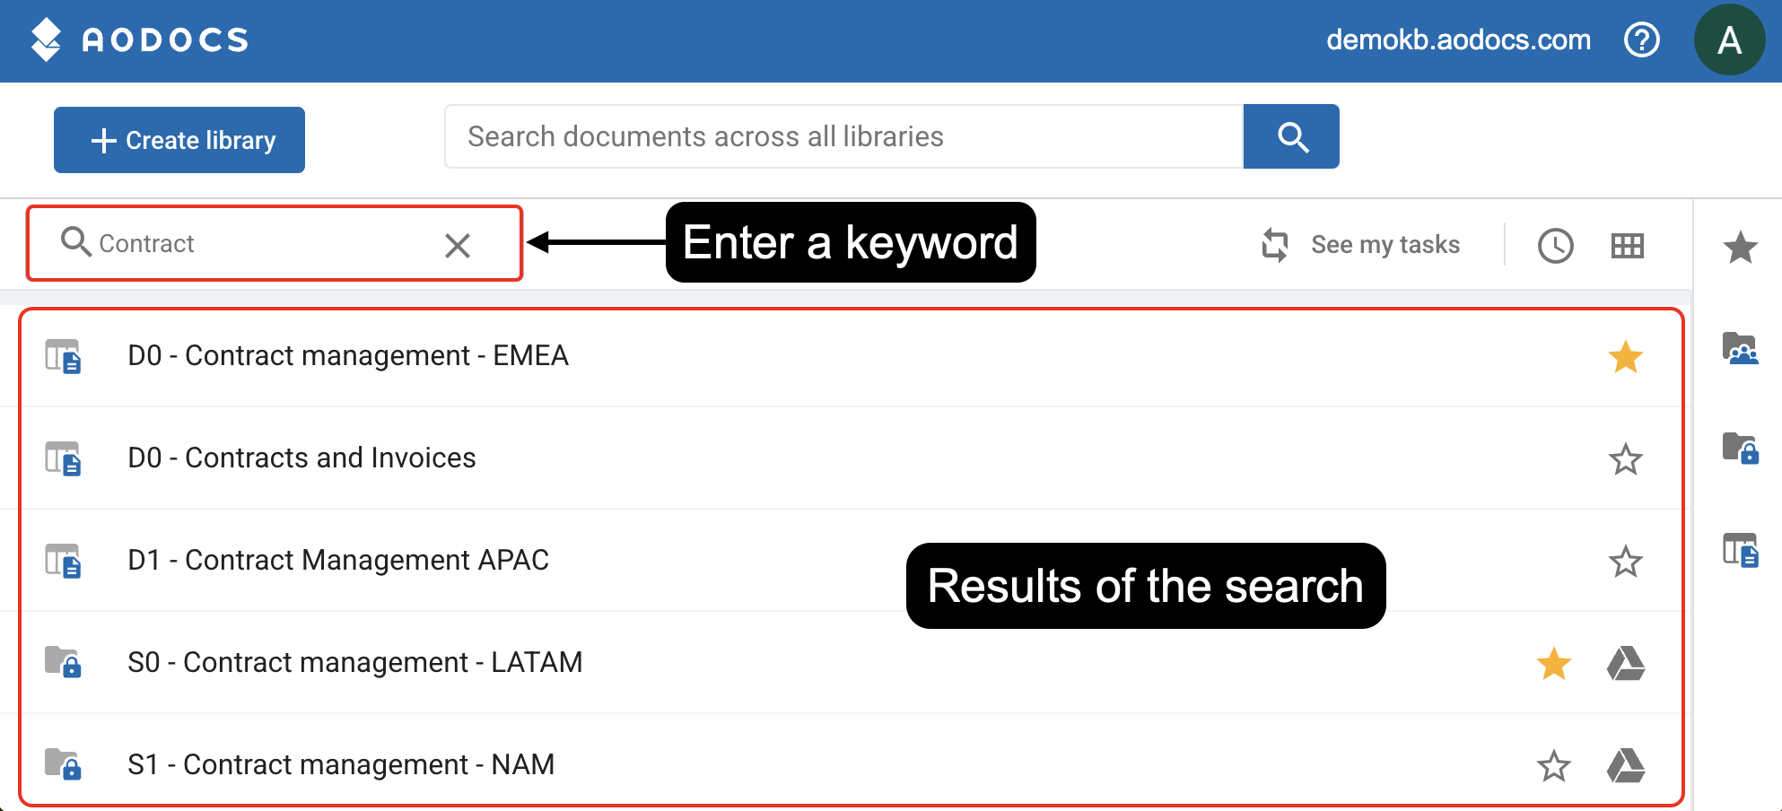
Task: Filter Document Management libraries in sidebar
Action: [x=1740, y=549]
